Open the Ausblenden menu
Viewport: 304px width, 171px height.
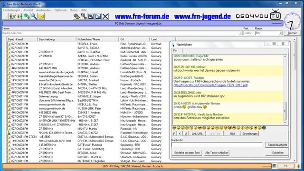pos(44,10)
